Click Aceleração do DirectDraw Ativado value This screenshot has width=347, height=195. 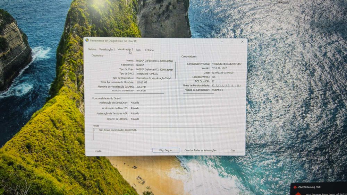(135, 103)
